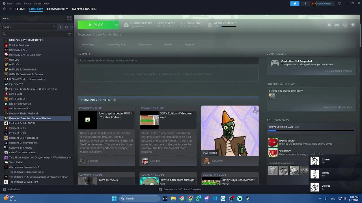Image resolution: width=362 pixels, height=203 pixels.
Task: Click the taskbar microphone icon
Action: pos(326,198)
